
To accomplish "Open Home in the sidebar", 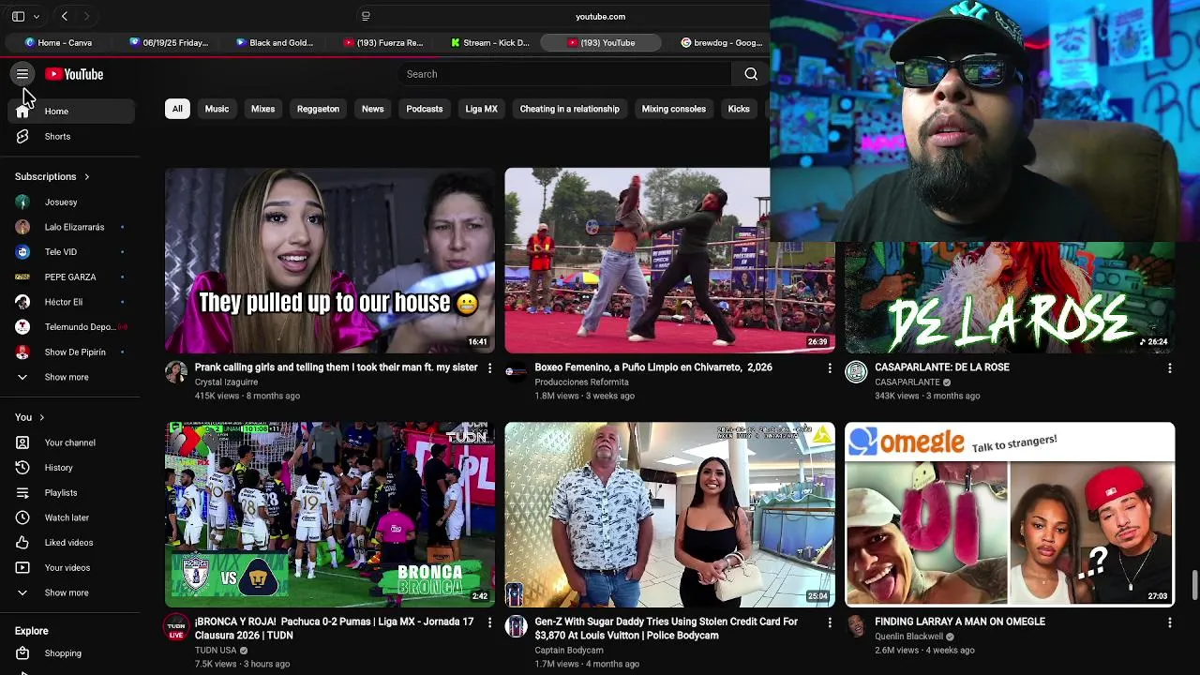I will (x=72, y=112).
